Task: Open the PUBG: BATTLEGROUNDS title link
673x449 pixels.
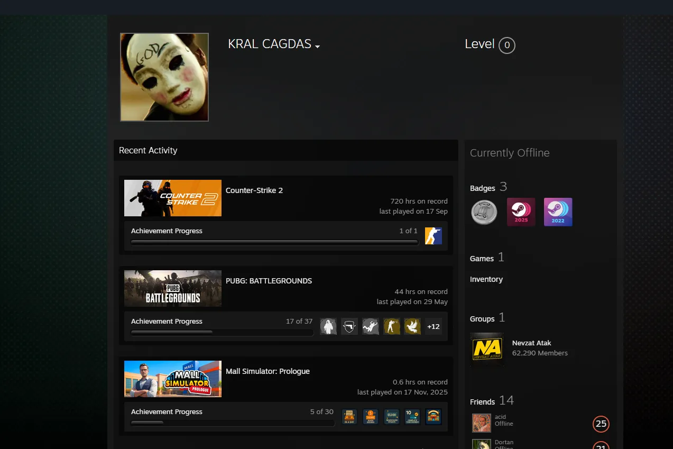Action: pyautogui.click(x=269, y=281)
